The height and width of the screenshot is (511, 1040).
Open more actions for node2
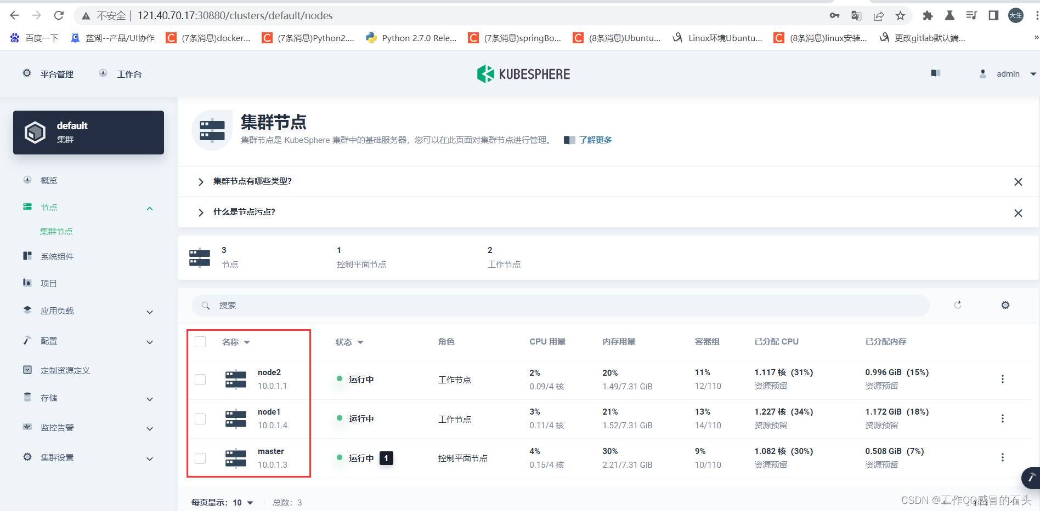point(1003,379)
